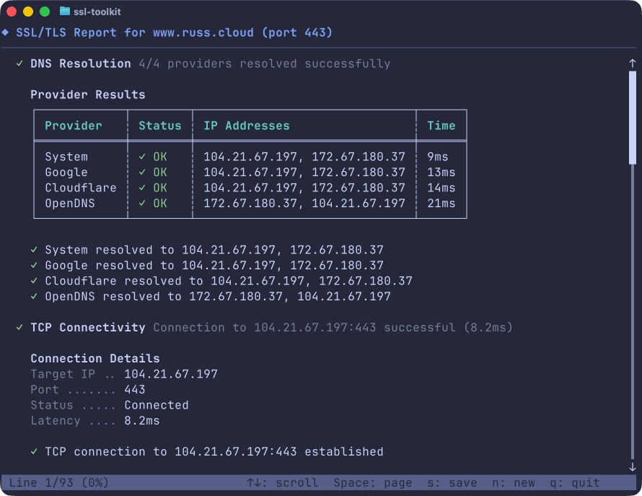Click the checkmark beside TCP connection established
Screen dimensions: 642x496
(x=34, y=451)
